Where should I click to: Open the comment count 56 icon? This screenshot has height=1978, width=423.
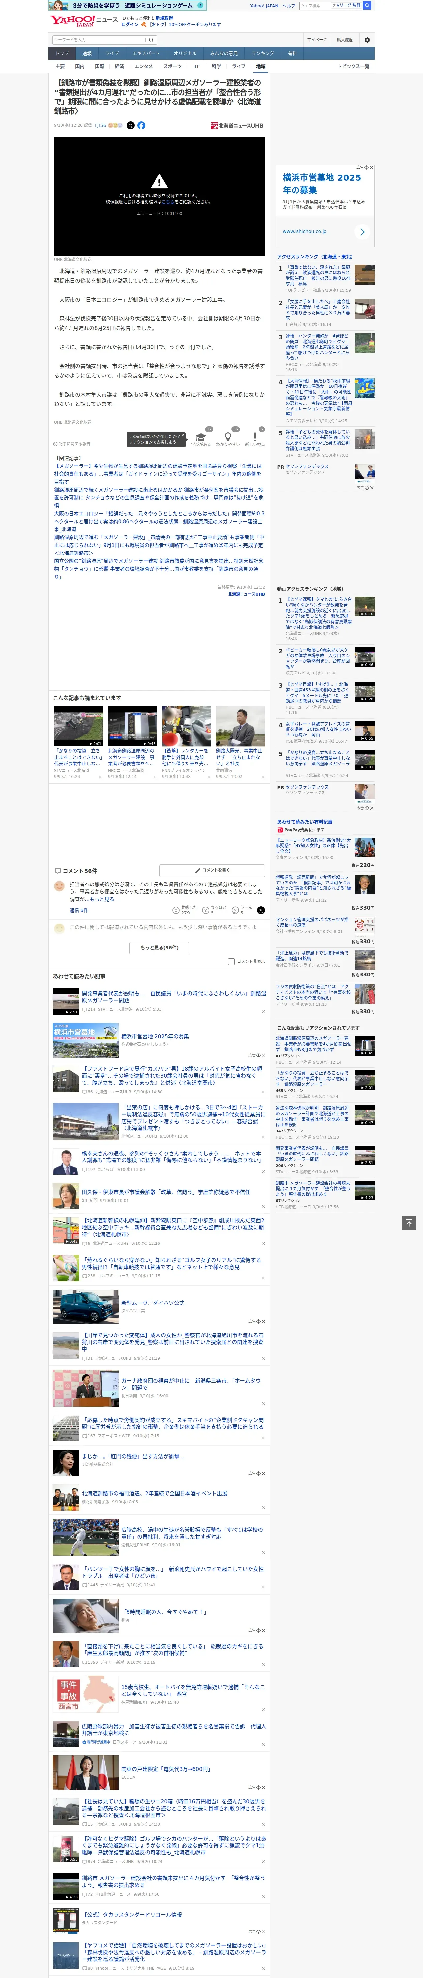100,125
